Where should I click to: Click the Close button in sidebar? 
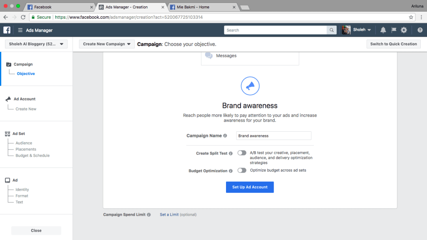point(36,230)
